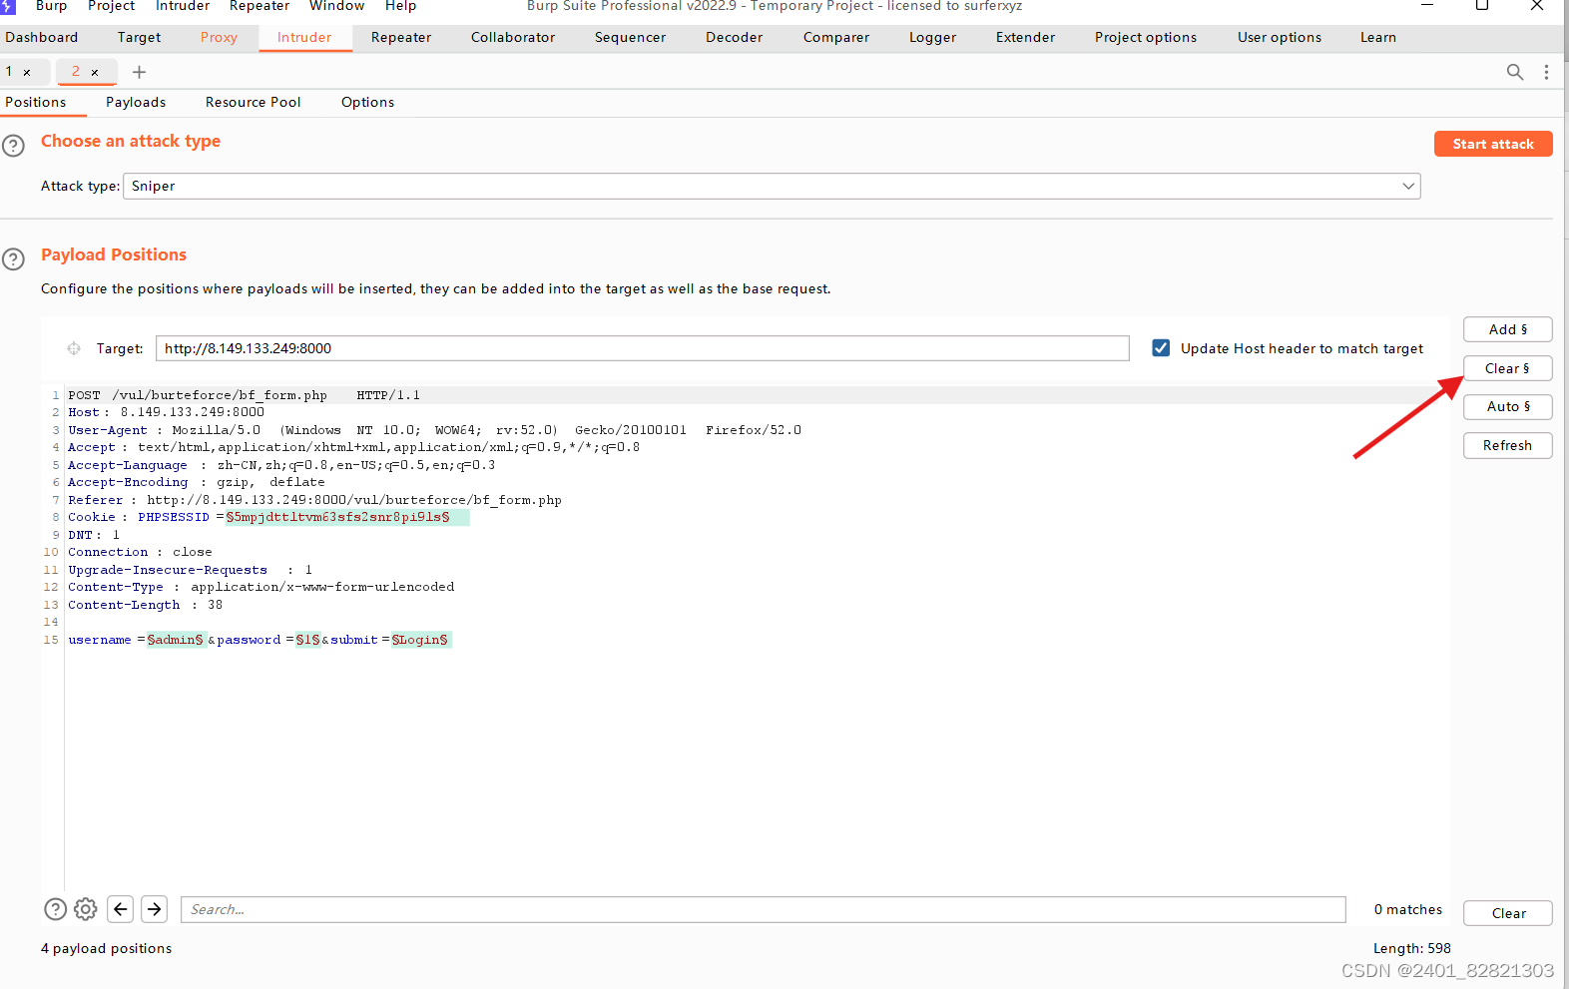
Task: Open the Window menu
Action: coord(337,6)
